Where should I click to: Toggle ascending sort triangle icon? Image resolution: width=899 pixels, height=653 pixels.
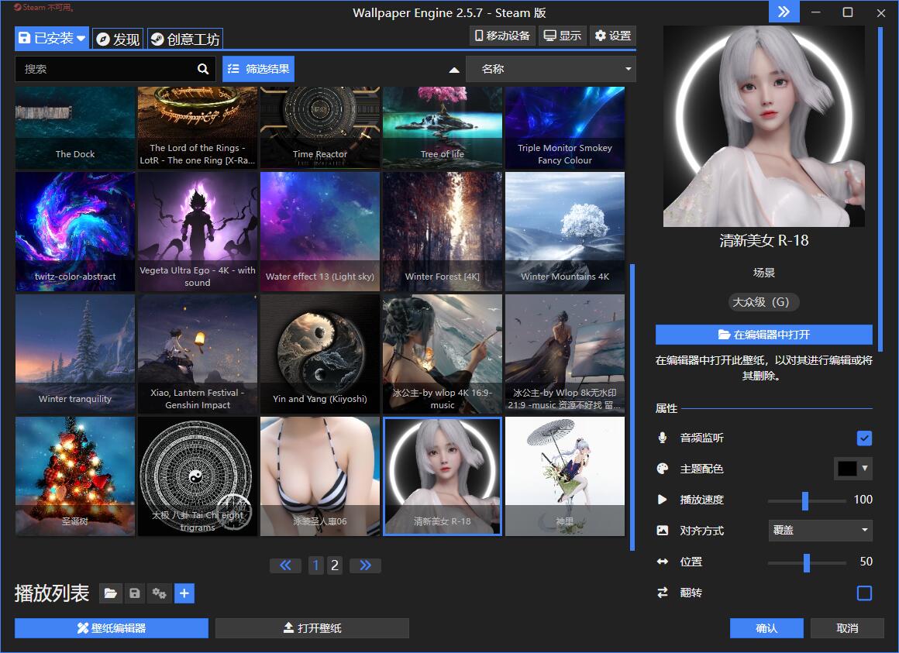click(x=454, y=70)
